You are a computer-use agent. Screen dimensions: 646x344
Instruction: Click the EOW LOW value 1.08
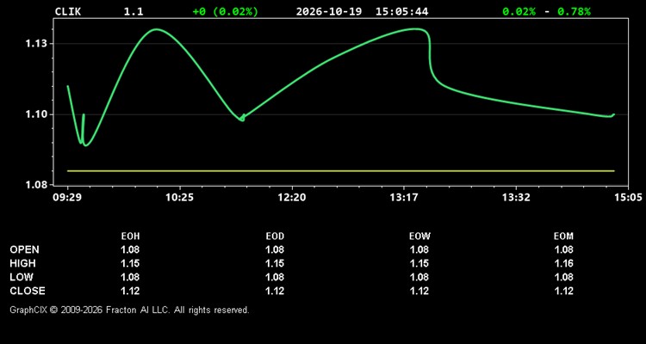pos(419,277)
